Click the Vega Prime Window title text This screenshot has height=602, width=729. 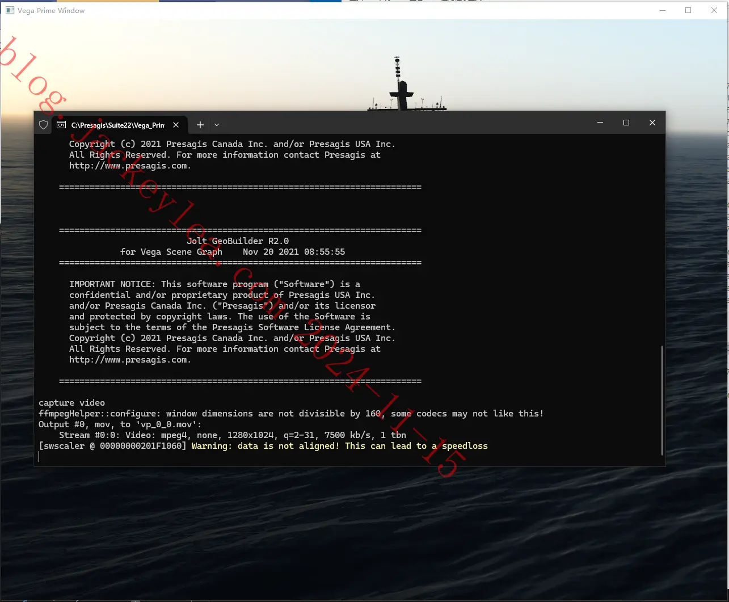[51, 10]
